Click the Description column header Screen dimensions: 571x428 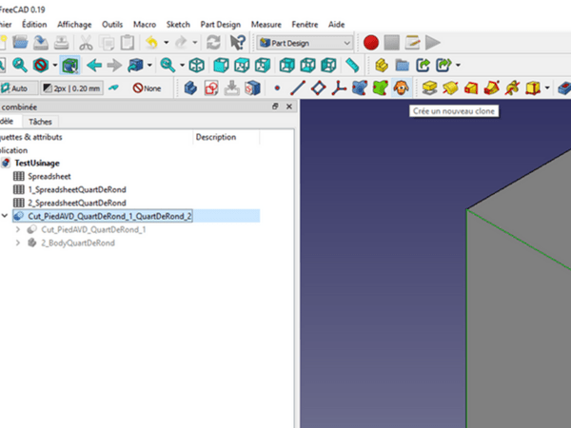pyautogui.click(x=215, y=137)
